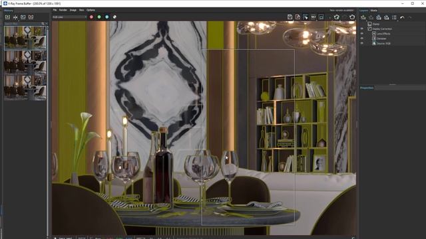Image resolution: width=426 pixels, height=239 pixels.
Task: Open the RGB color channel dropdown
Action: click(69, 17)
